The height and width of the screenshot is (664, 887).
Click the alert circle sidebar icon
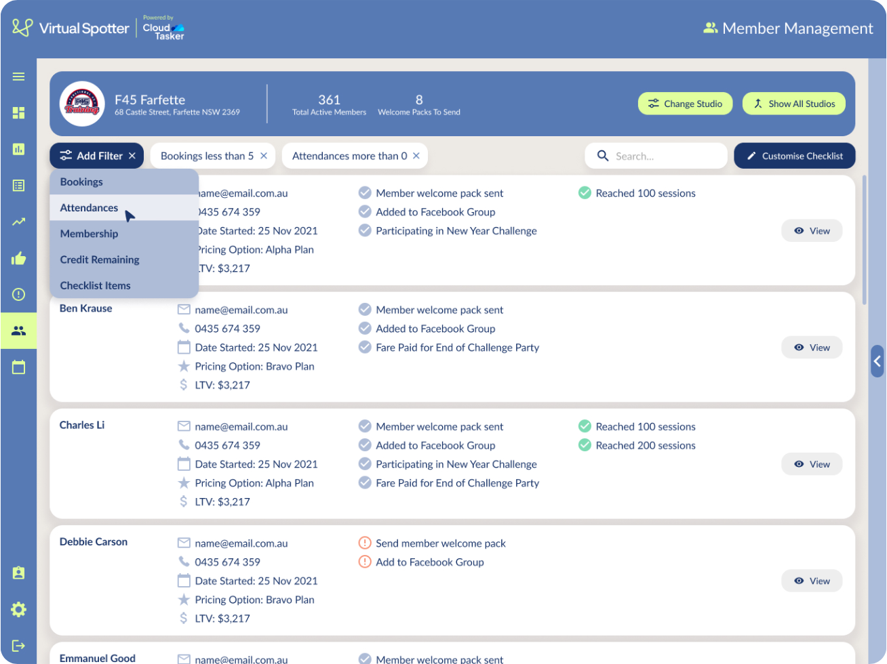18,294
